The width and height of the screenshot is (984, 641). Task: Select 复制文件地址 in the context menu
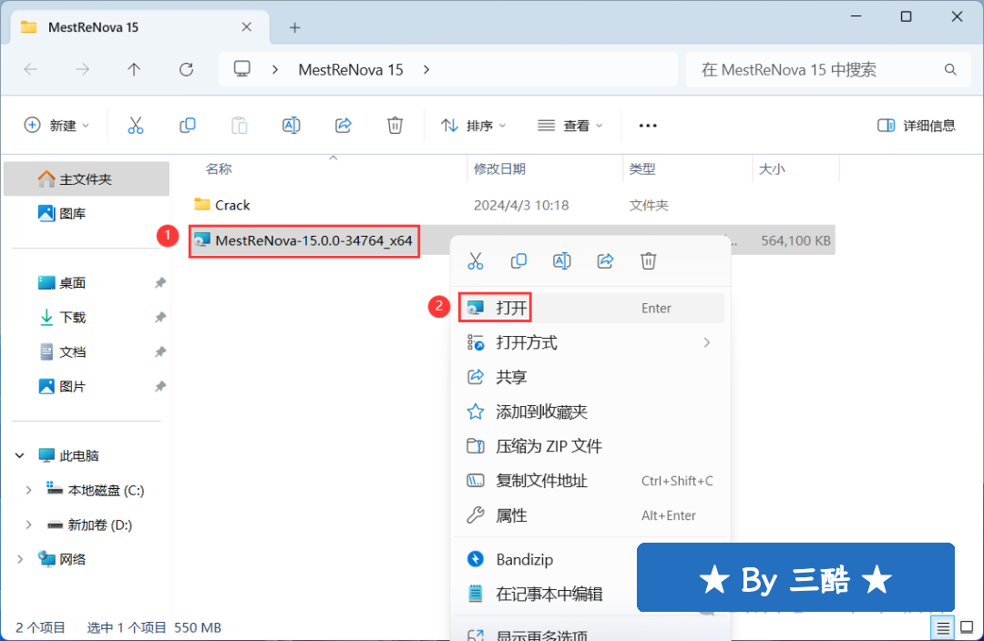pyautogui.click(x=589, y=481)
